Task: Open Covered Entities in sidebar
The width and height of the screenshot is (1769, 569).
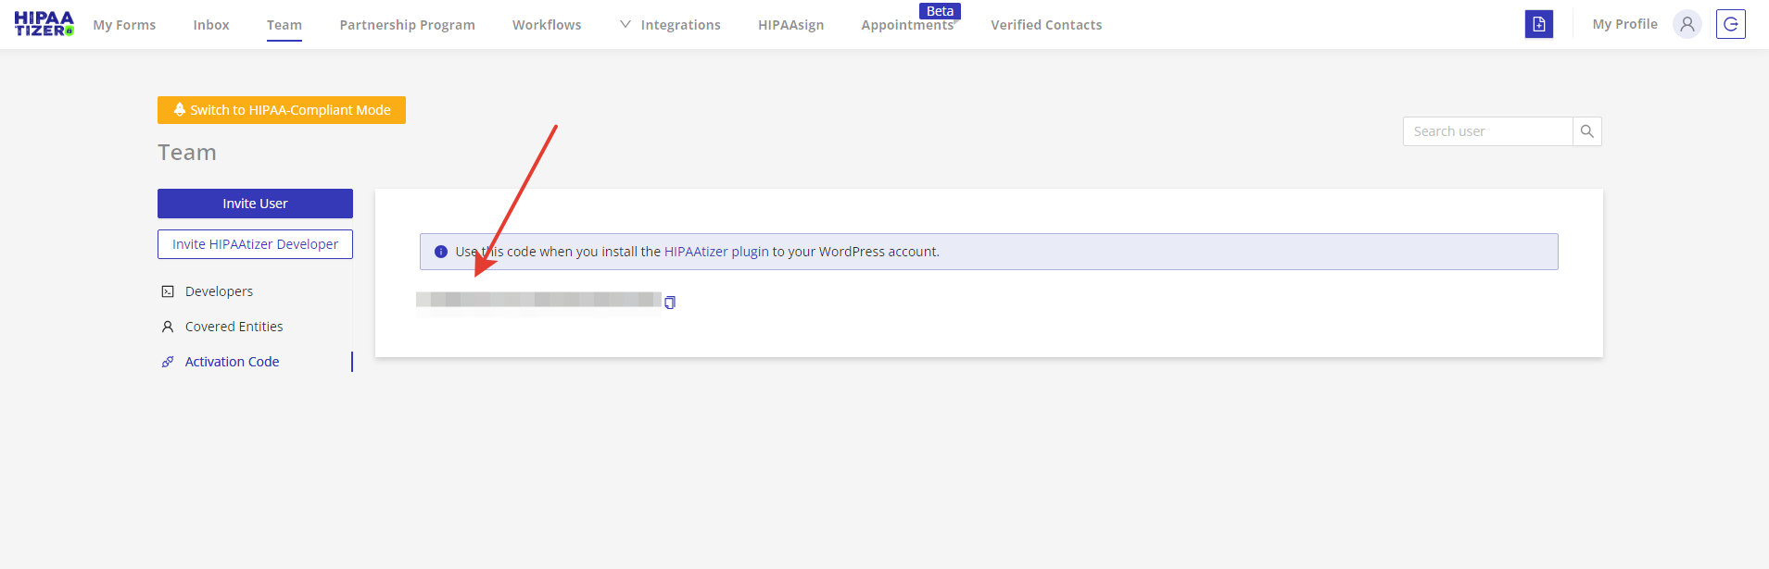Action: tap(234, 327)
